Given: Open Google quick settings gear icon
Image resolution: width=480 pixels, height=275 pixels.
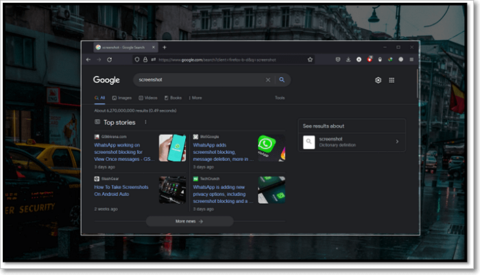Looking at the screenshot, I should pos(379,80).
